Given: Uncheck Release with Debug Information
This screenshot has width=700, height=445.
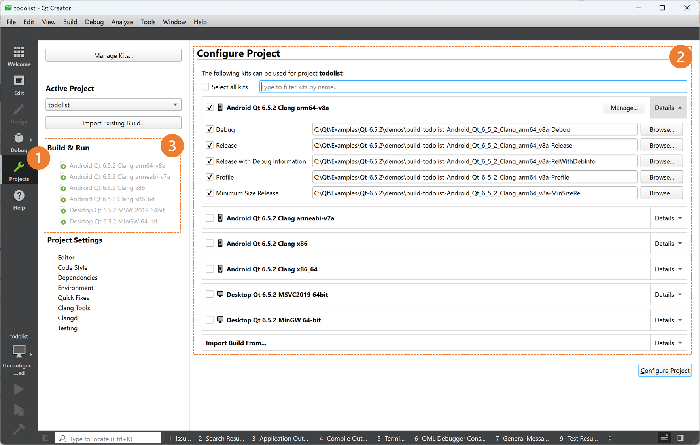Looking at the screenshot, I should pyautogui.click(x=210, y=161).
